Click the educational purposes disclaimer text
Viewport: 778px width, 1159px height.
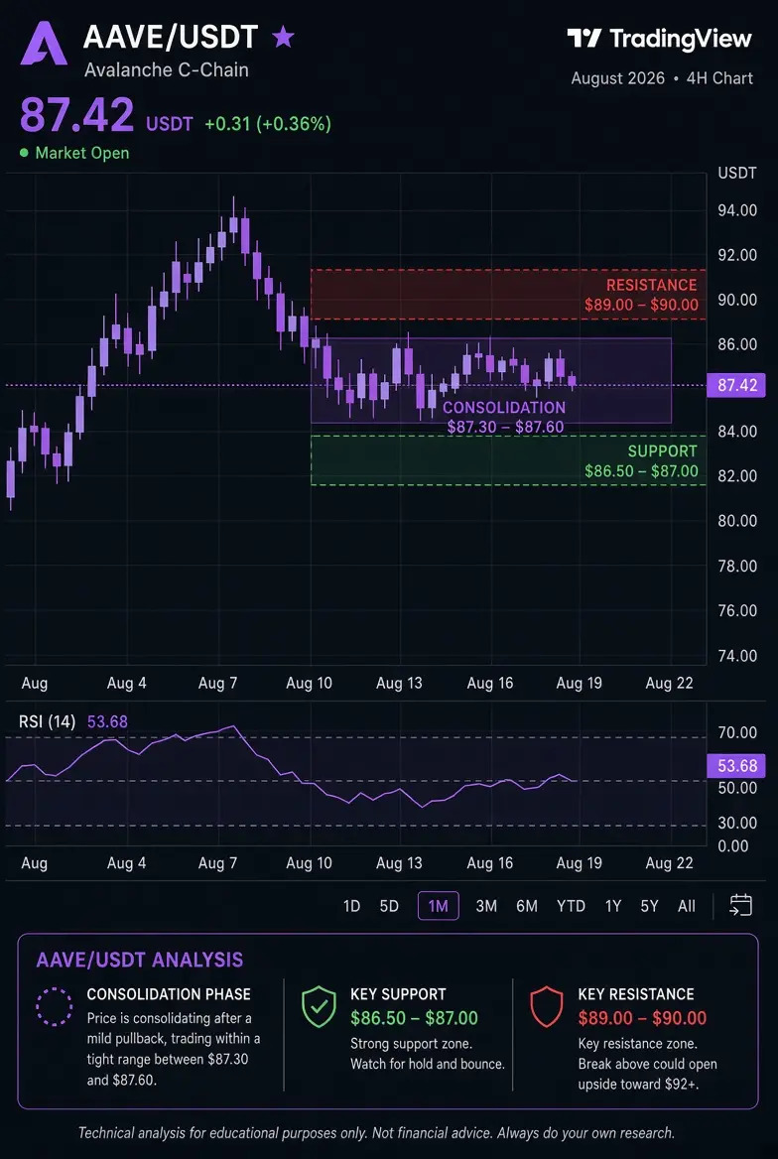[376, 1132]
